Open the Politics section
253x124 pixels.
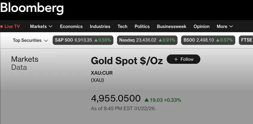pos(142,26)
